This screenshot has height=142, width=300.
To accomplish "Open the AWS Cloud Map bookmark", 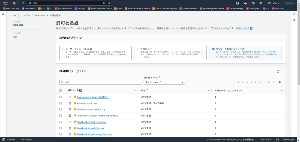I will 11,9.
